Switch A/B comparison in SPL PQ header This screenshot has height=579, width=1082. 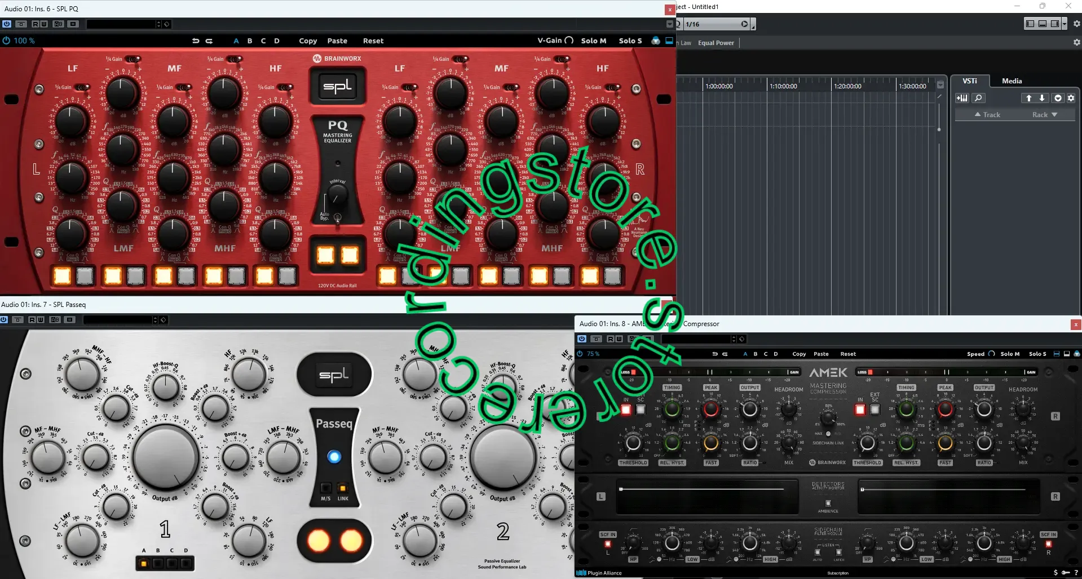click(58, 24)
